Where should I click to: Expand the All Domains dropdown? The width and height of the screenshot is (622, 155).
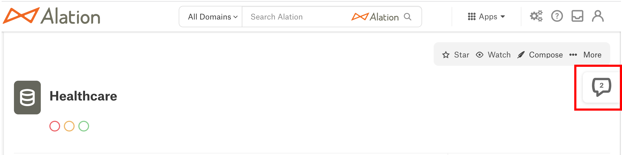click(x=213, y=17)
